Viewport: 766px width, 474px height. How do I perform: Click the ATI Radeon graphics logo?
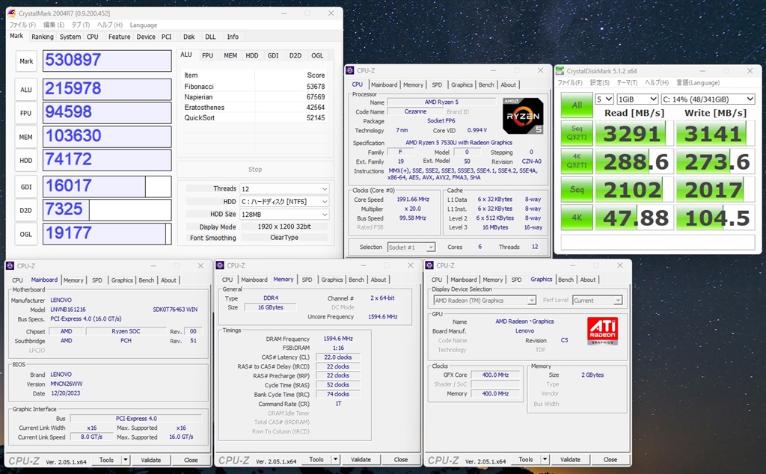(602, 330)
